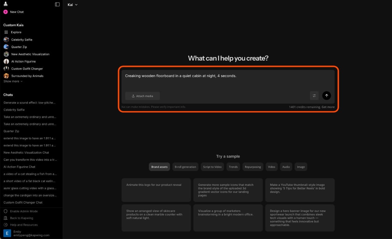Open Explore under Custom Kais
The width and height of the screenshot is (392, 239).
(x=17, y=32)
